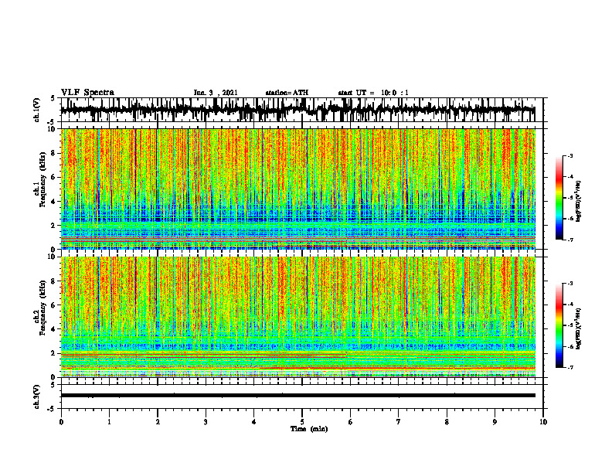The height and width of the screenshot is (473, 612).
Task: Click the ch.1 spectrogram color scale bar
Action: 559,198
